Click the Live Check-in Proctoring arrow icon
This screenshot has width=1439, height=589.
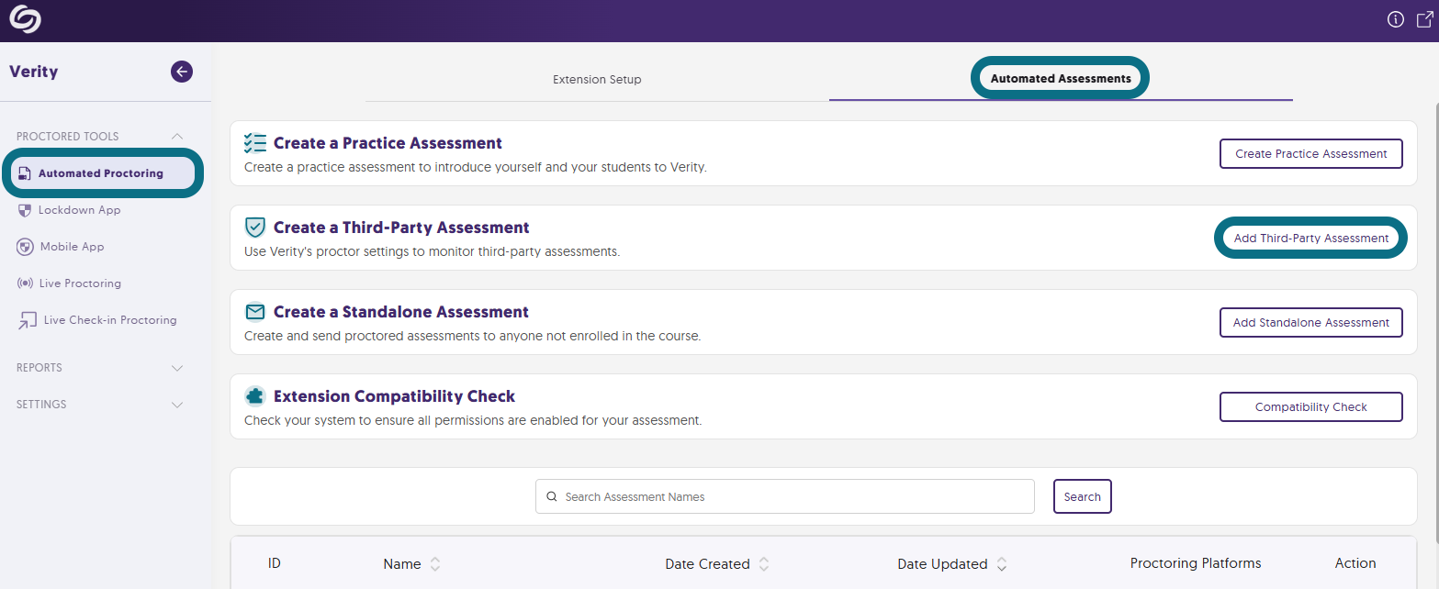pyautogui.click(x=27, y=321)
